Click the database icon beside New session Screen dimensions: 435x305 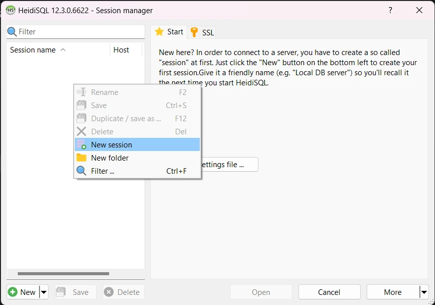81,144
